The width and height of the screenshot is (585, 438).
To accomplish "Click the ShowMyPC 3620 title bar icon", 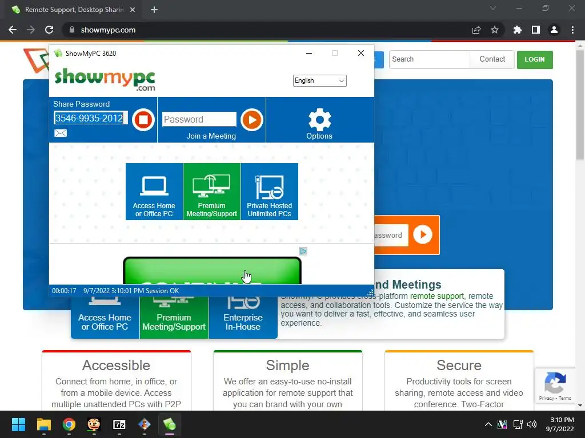I will (58, 53).
